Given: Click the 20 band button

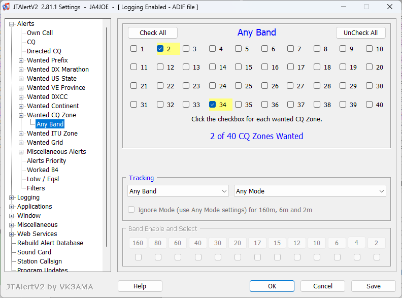Looking at the screenshot, I should tap(238, 243).
